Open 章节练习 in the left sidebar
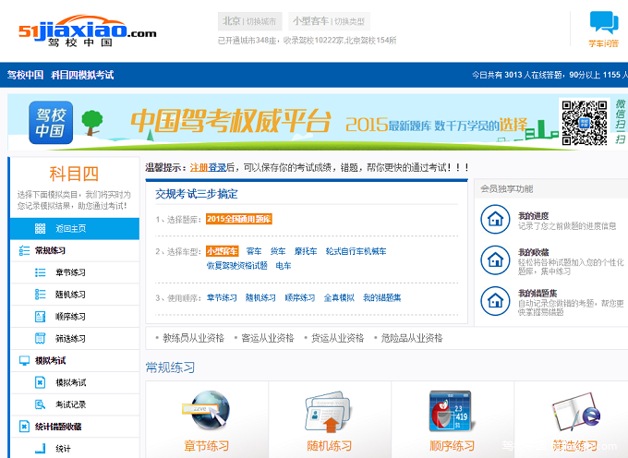The height and width of the screenshot is (458, 628). (x=75, y=272)
